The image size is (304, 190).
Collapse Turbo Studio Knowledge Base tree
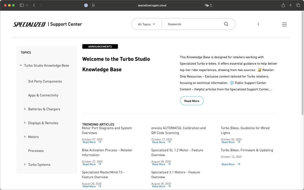(x=21, y=65)
